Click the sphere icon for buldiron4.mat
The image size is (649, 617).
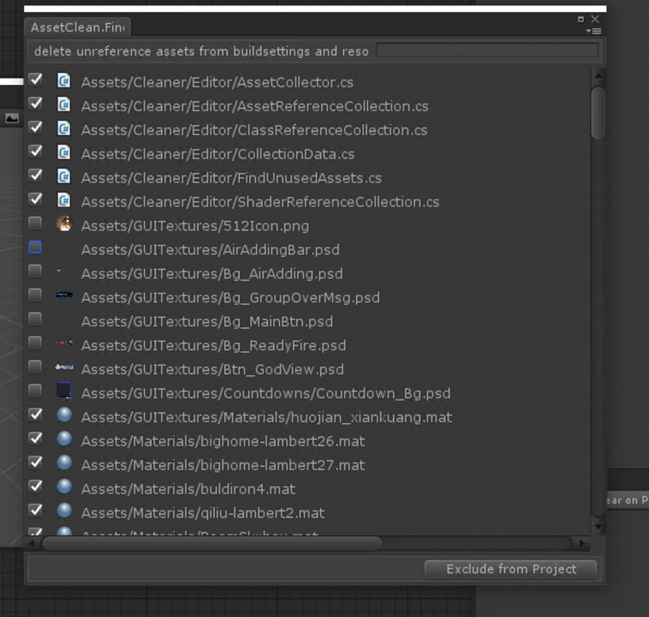(64, 487)
